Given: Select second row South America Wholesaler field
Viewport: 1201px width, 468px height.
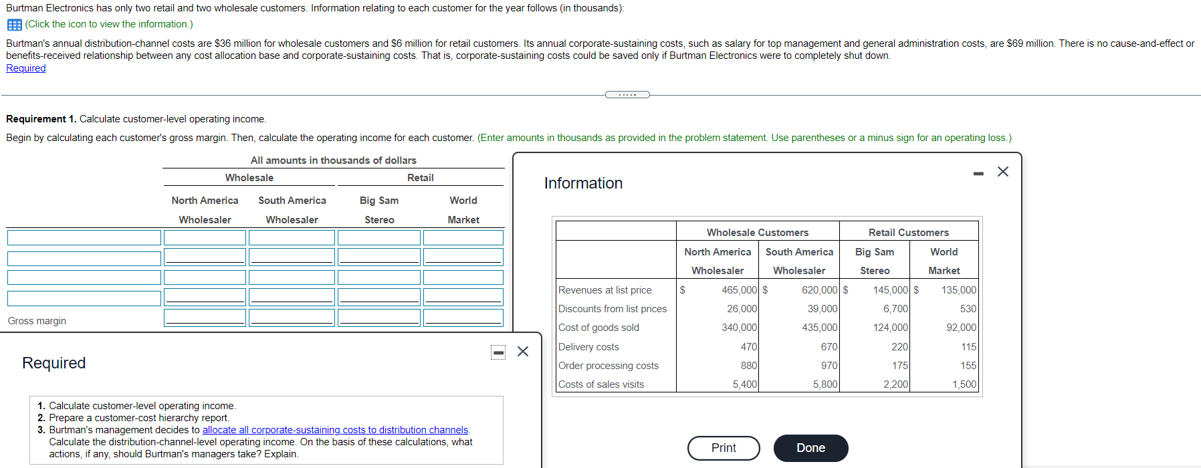Looking at the screenshot, I should [292, 256].
